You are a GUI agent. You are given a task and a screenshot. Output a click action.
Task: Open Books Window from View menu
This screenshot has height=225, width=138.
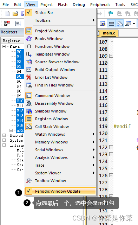[x=60, y=39]
